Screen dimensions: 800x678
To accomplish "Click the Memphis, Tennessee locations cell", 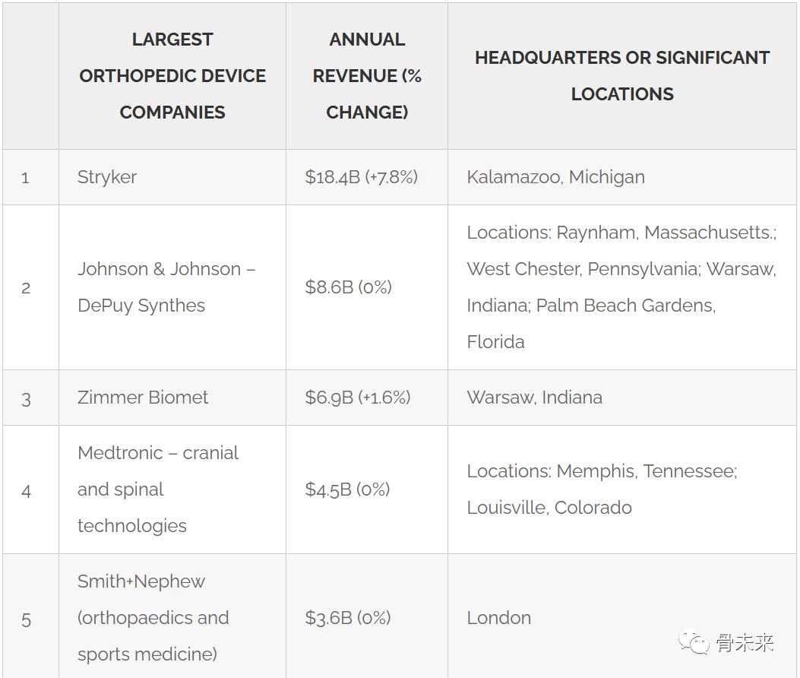I will 622,489.
